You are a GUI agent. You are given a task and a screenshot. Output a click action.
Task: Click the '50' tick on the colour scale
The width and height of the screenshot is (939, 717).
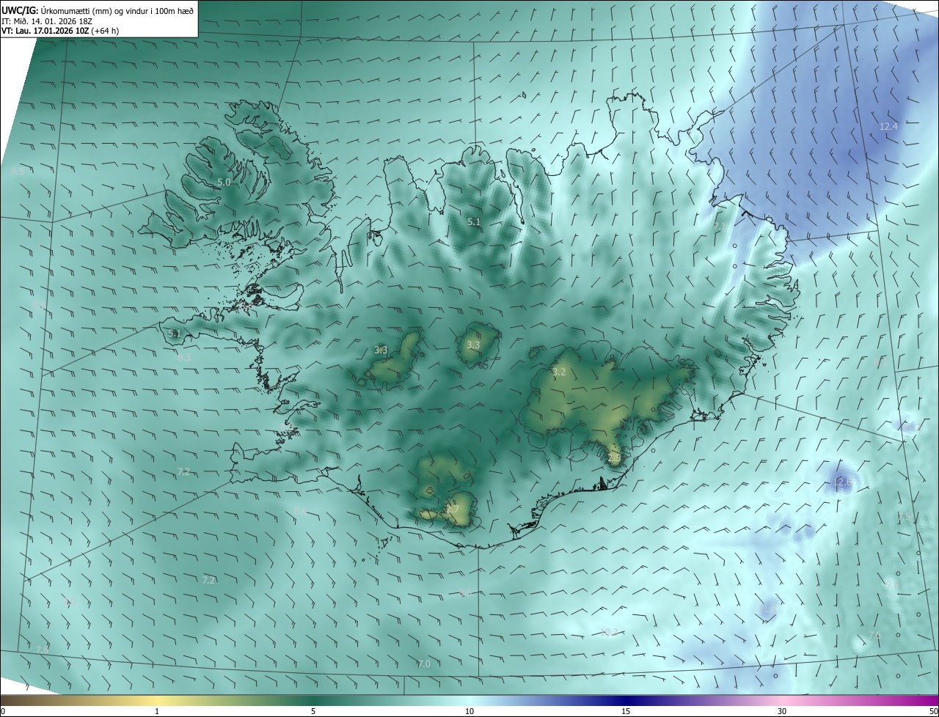[932, 712]
